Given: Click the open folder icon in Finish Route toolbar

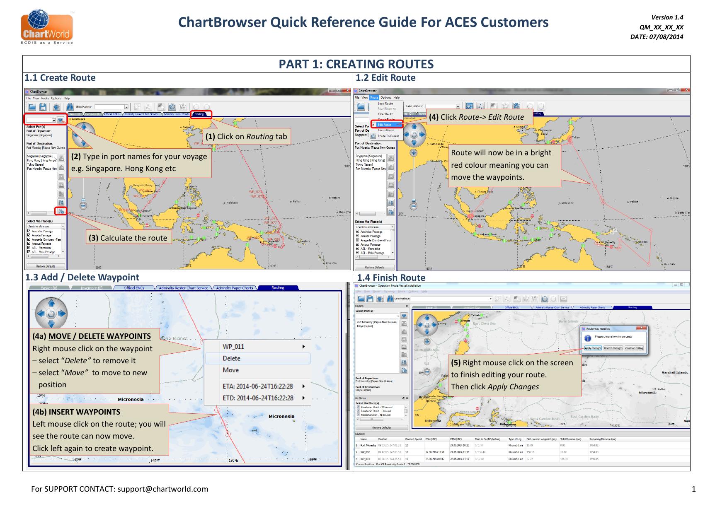Looking at the screenshot, I should (361, 299).
